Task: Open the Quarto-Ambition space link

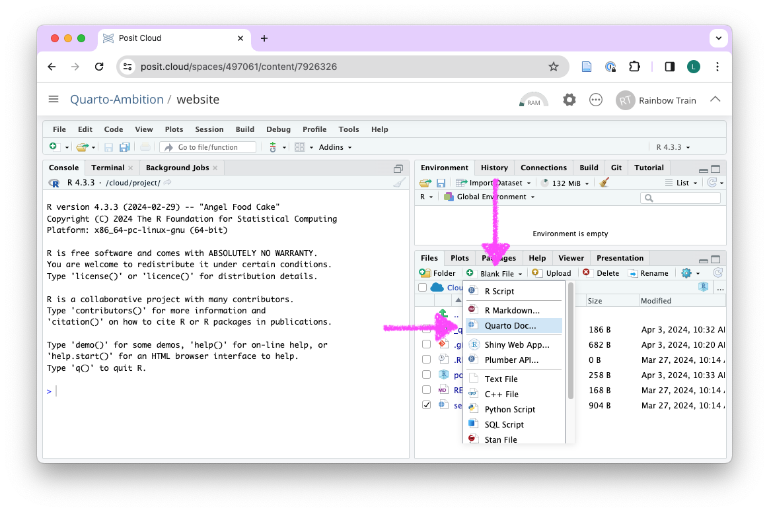Action: click(x=117, y=100)
